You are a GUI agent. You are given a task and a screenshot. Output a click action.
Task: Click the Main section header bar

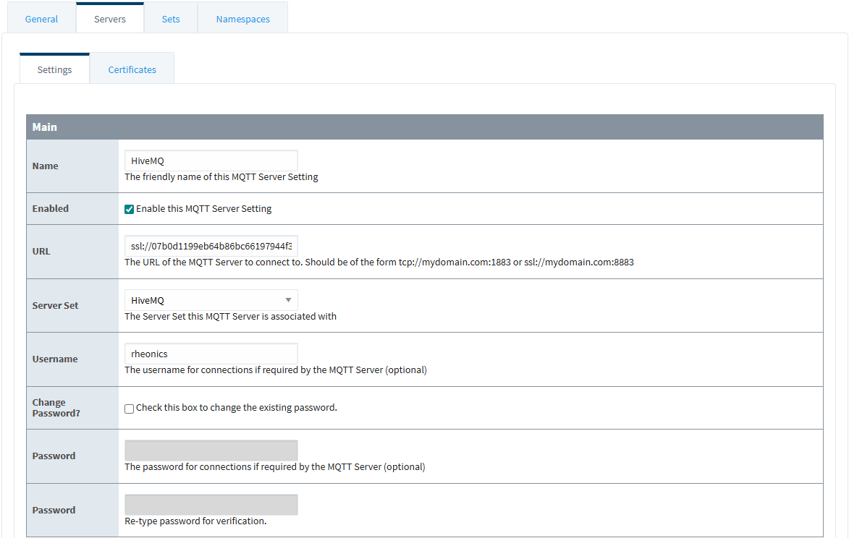click(425, 127)
